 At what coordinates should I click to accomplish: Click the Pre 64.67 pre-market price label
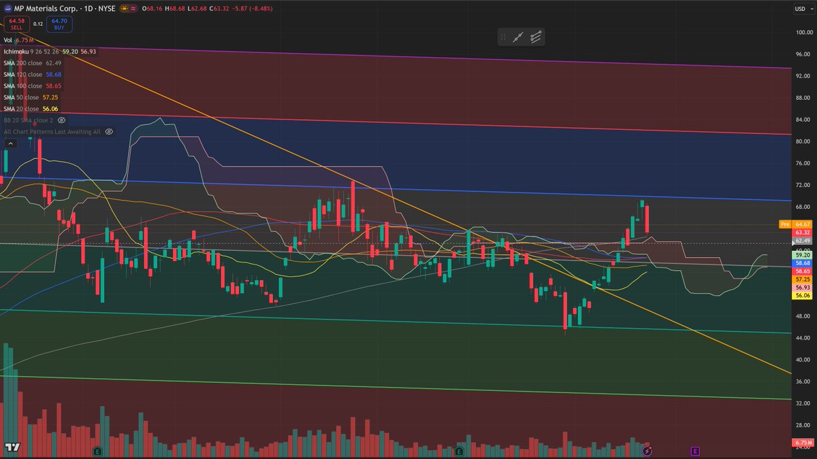click(796, 224)
